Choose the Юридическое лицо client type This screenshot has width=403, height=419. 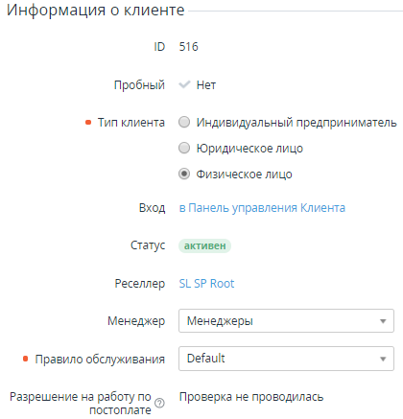[184, 148]
